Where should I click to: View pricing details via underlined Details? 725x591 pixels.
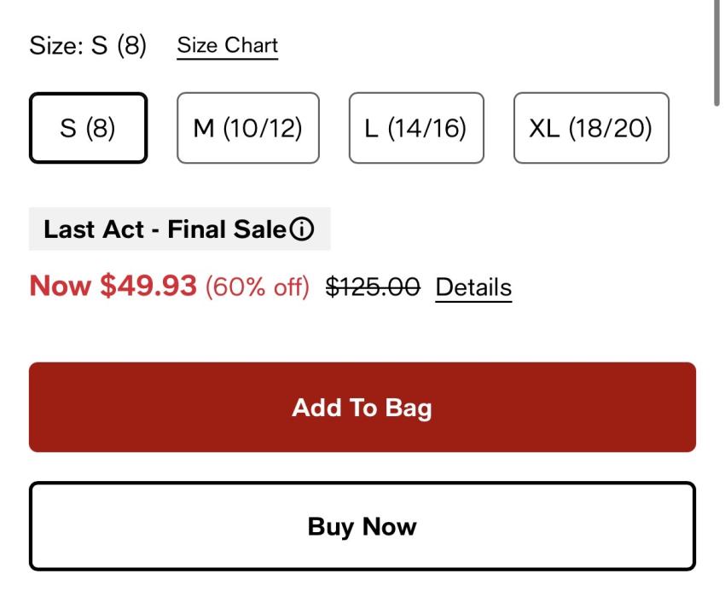click(x=473, y=287)
